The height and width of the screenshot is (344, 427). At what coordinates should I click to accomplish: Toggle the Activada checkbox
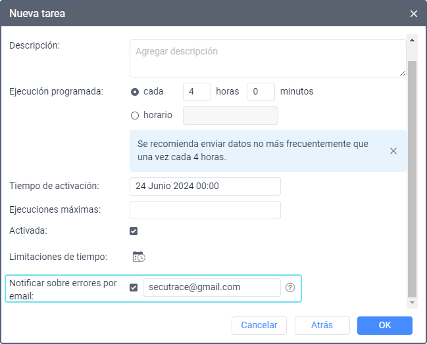pos(134,231)
